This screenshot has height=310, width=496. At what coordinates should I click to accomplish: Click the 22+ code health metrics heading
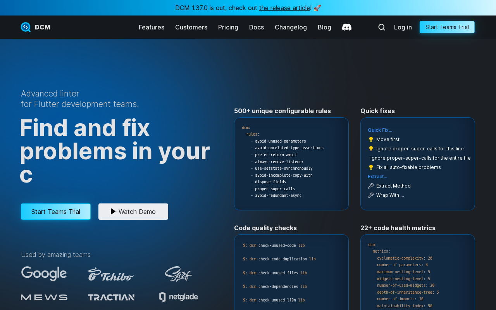pos(398,228)
